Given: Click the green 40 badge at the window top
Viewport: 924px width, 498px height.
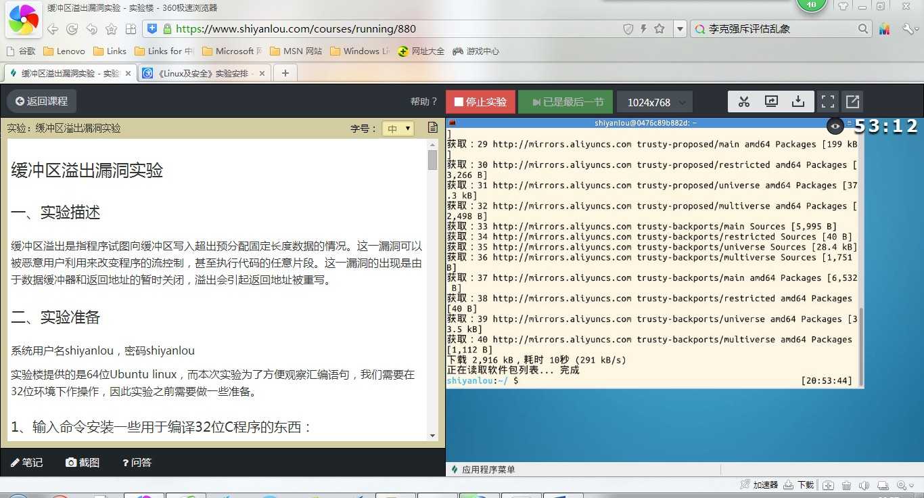Looking at the screenshot, I should [812, 5].
